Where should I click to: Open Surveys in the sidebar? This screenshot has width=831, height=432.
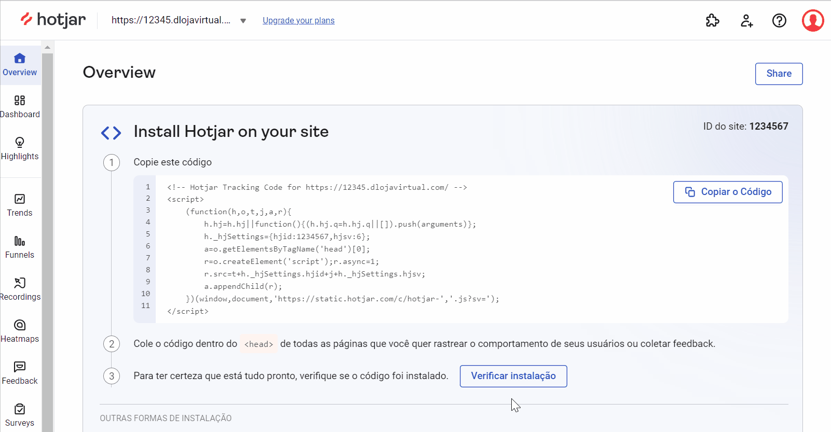point(20,415)
